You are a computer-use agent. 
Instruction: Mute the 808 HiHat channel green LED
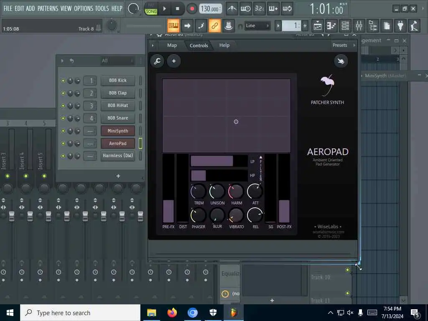click(63, 106)
